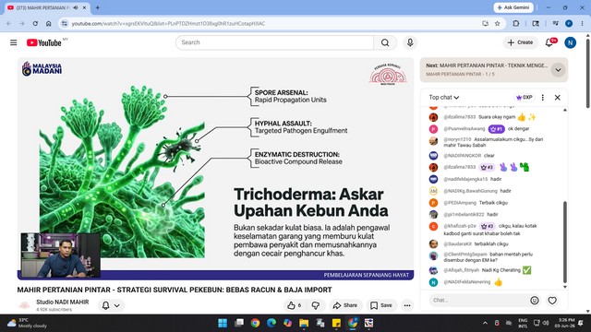Activate voice search microphone
The image size is (591, 332).
tap(410, 42)
